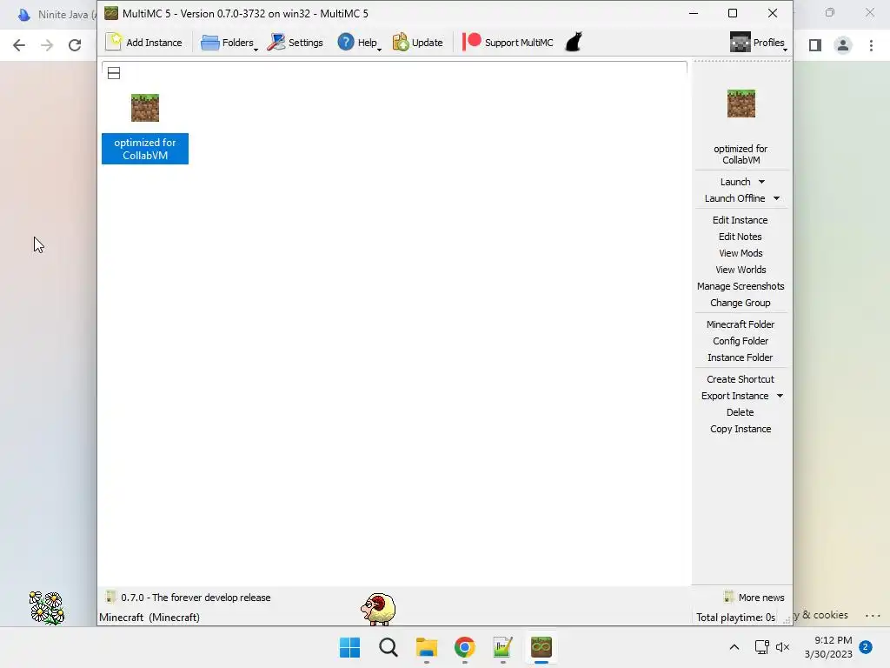890x668 pixels.
Task: Open the Profiles account dropdown
Action: 758,42
